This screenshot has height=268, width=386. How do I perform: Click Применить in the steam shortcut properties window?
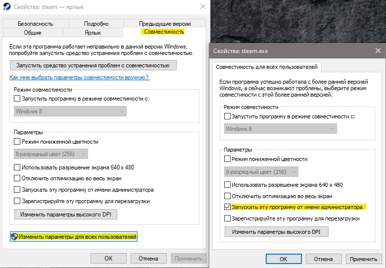(x=189, y=259)
